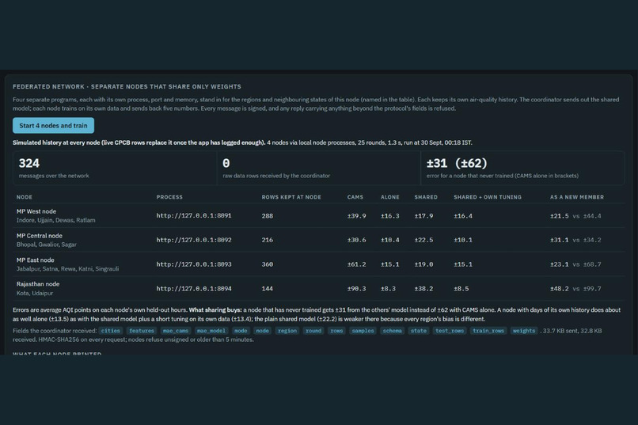Select the Rajasthan node name

coord(38,284)
